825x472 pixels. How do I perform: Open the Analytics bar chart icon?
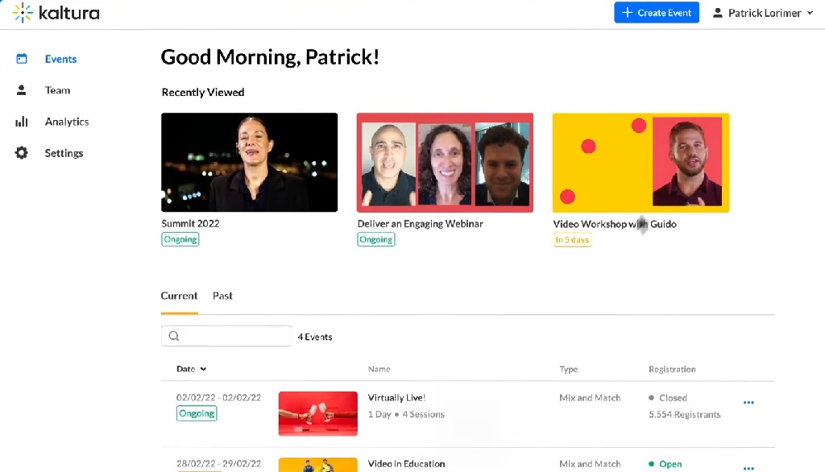(x=22, y=122)
